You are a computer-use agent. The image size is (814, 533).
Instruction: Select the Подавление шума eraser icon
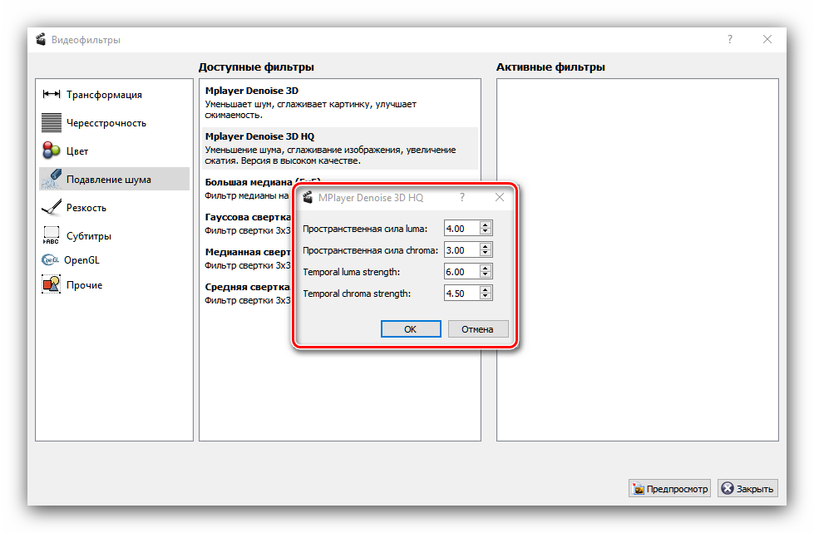(x=52, y=179)
